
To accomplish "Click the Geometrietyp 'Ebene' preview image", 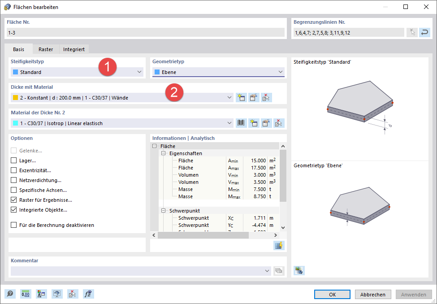I will [360, 206].
